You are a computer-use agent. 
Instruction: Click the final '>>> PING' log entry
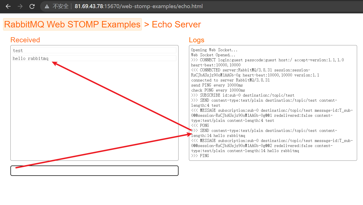[200, 156]
